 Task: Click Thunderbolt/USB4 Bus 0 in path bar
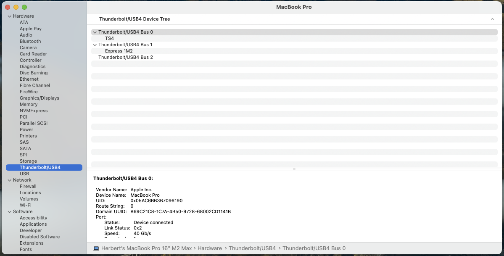pos(314,248)
